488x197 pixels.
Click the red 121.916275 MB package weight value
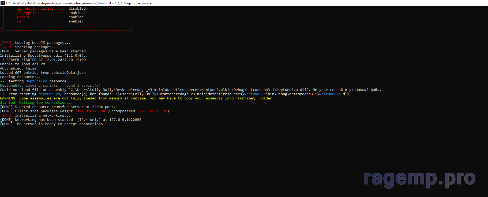pos(91,111)
